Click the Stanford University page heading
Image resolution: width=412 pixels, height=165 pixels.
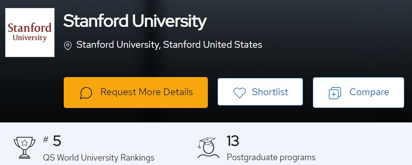(135, 21)
